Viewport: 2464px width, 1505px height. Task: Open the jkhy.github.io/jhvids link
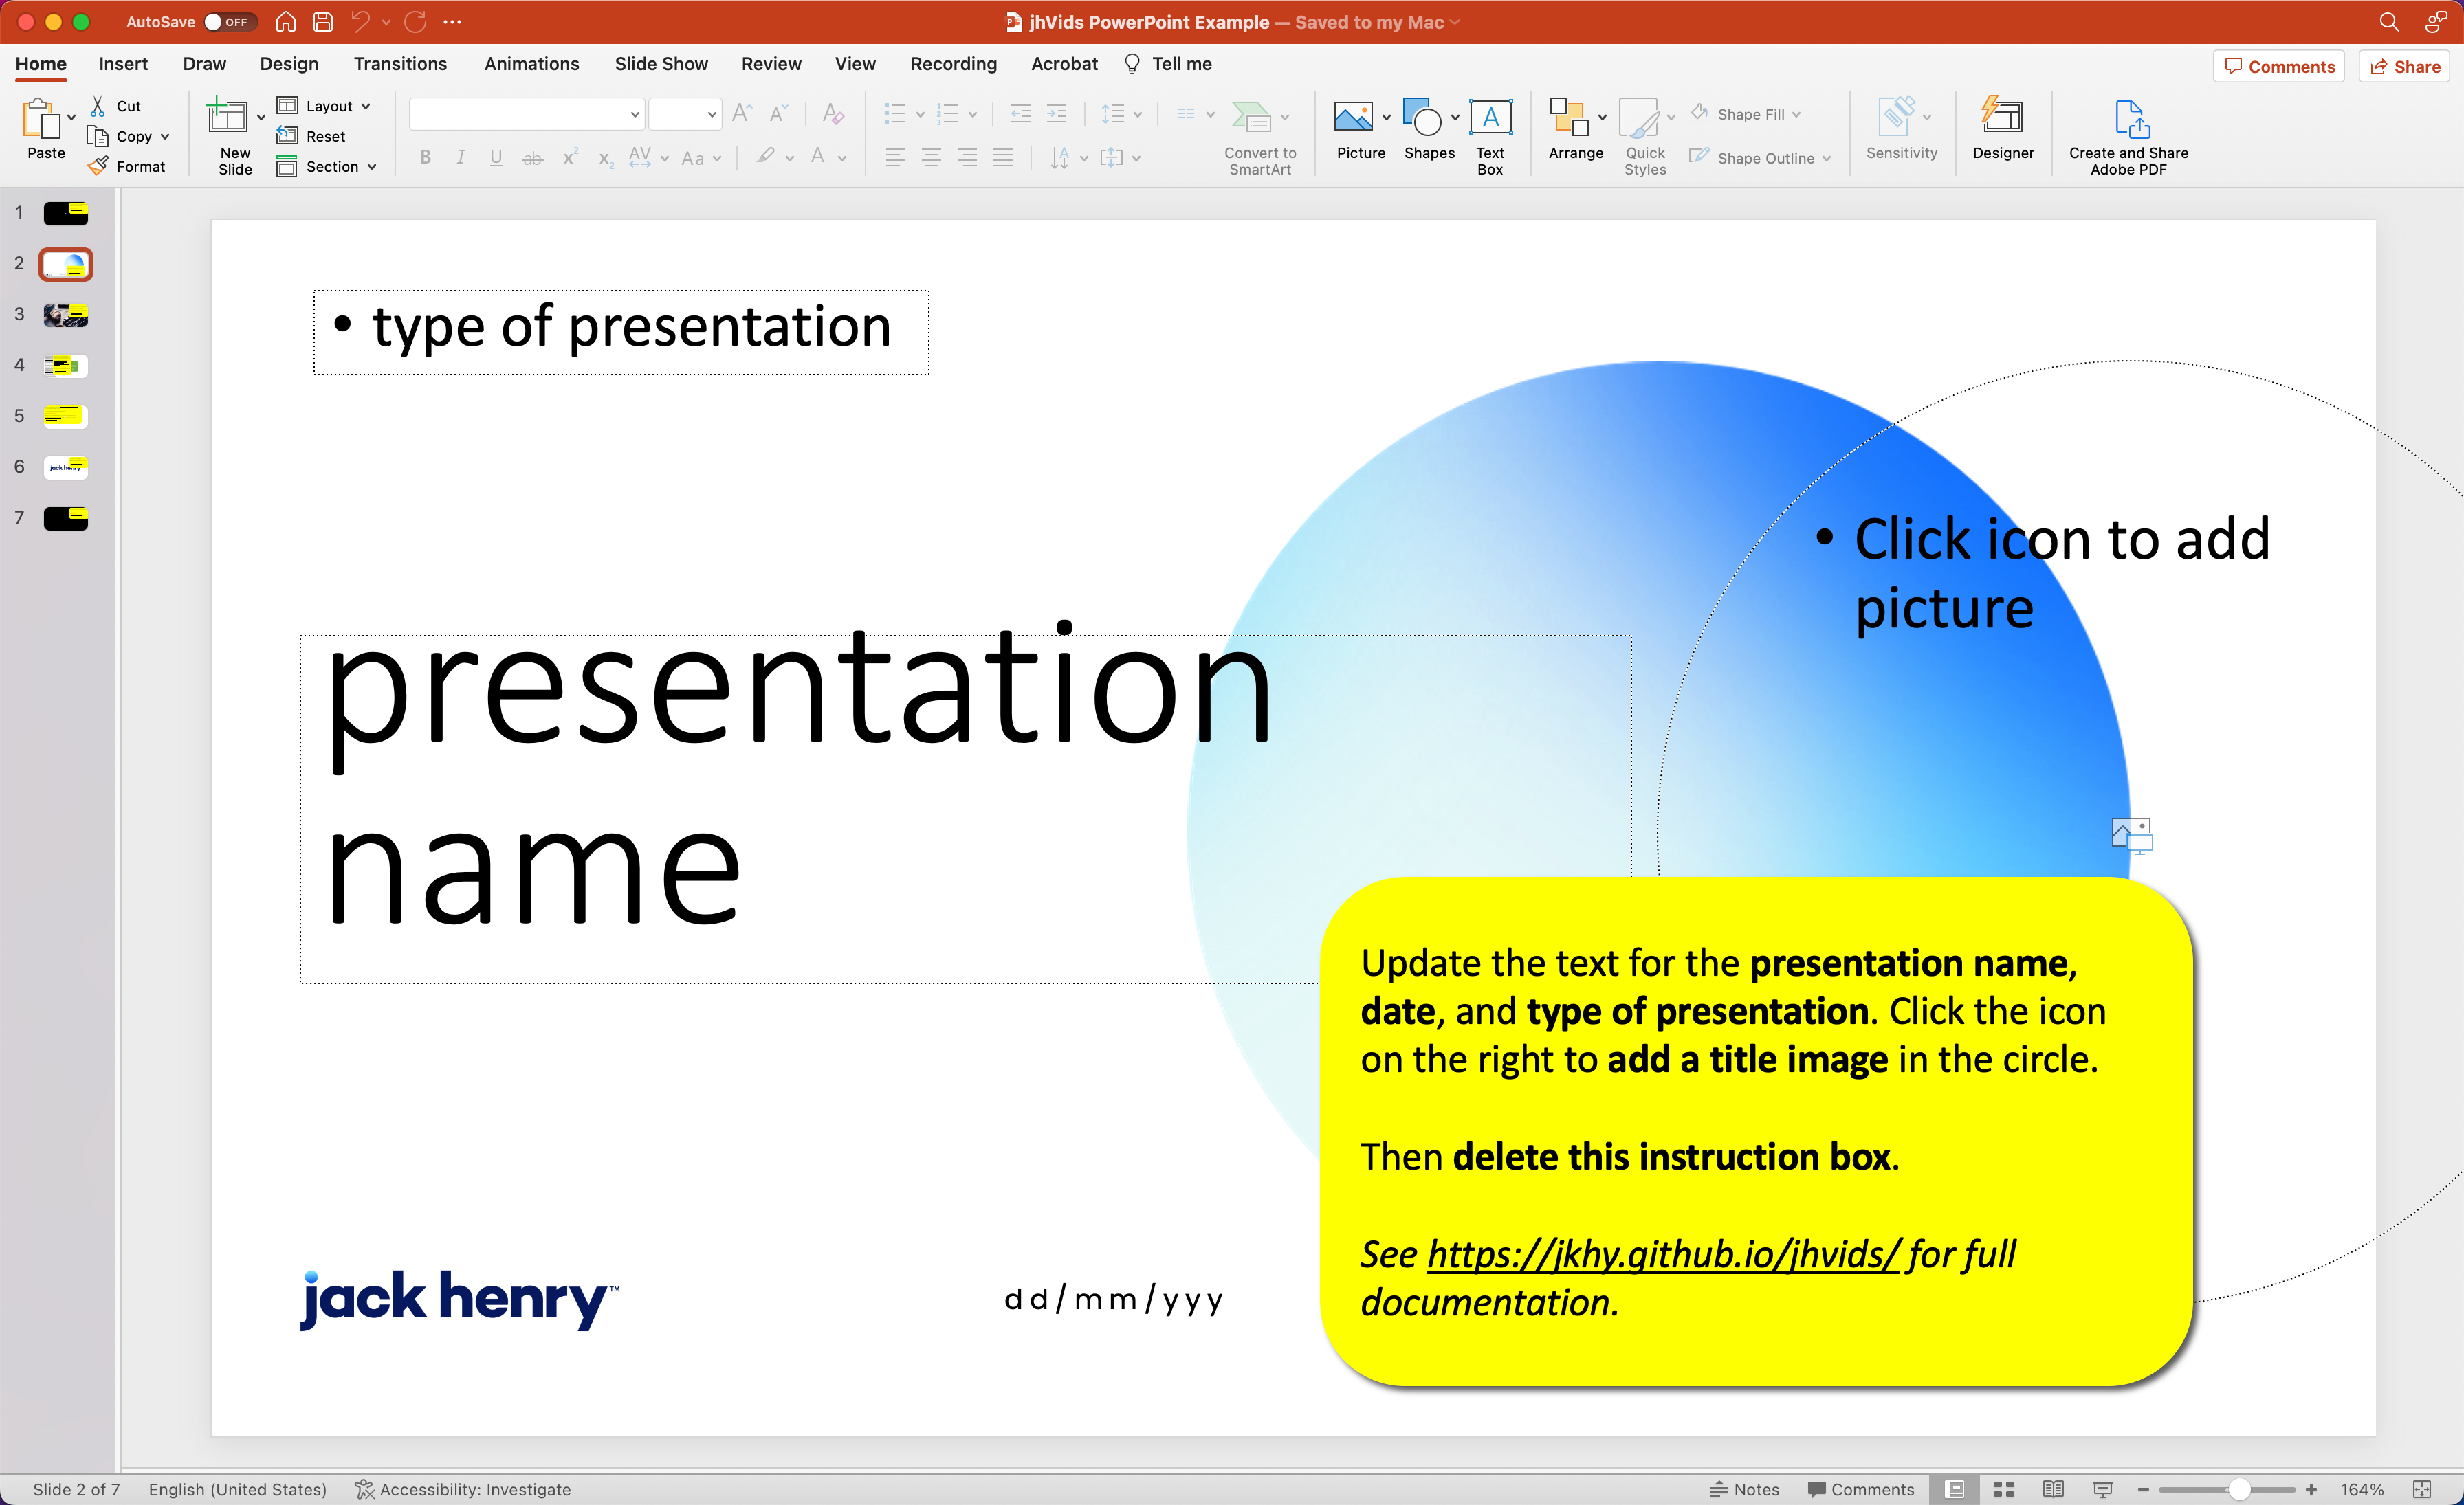[1662, 1253]
